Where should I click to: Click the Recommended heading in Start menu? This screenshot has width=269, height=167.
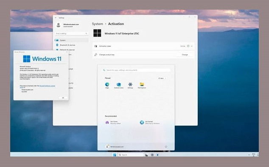111,116
